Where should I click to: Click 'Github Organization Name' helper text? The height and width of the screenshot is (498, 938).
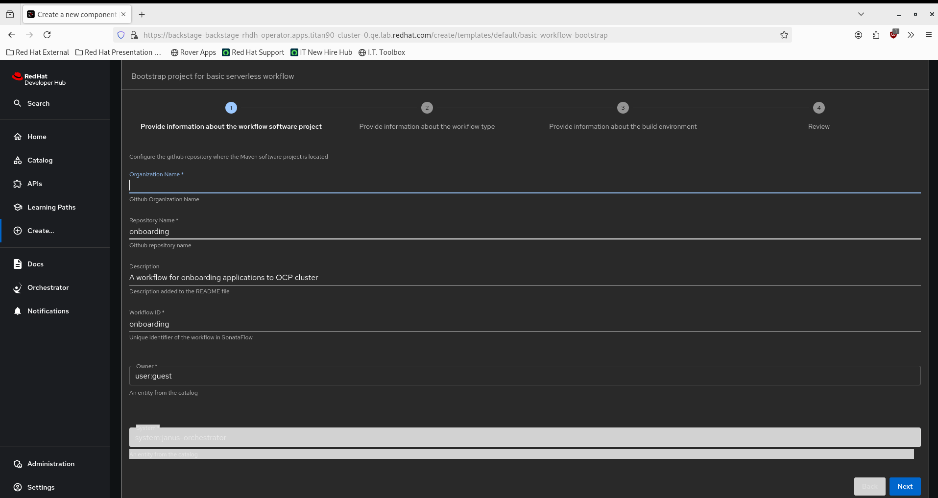click(164, 199)
